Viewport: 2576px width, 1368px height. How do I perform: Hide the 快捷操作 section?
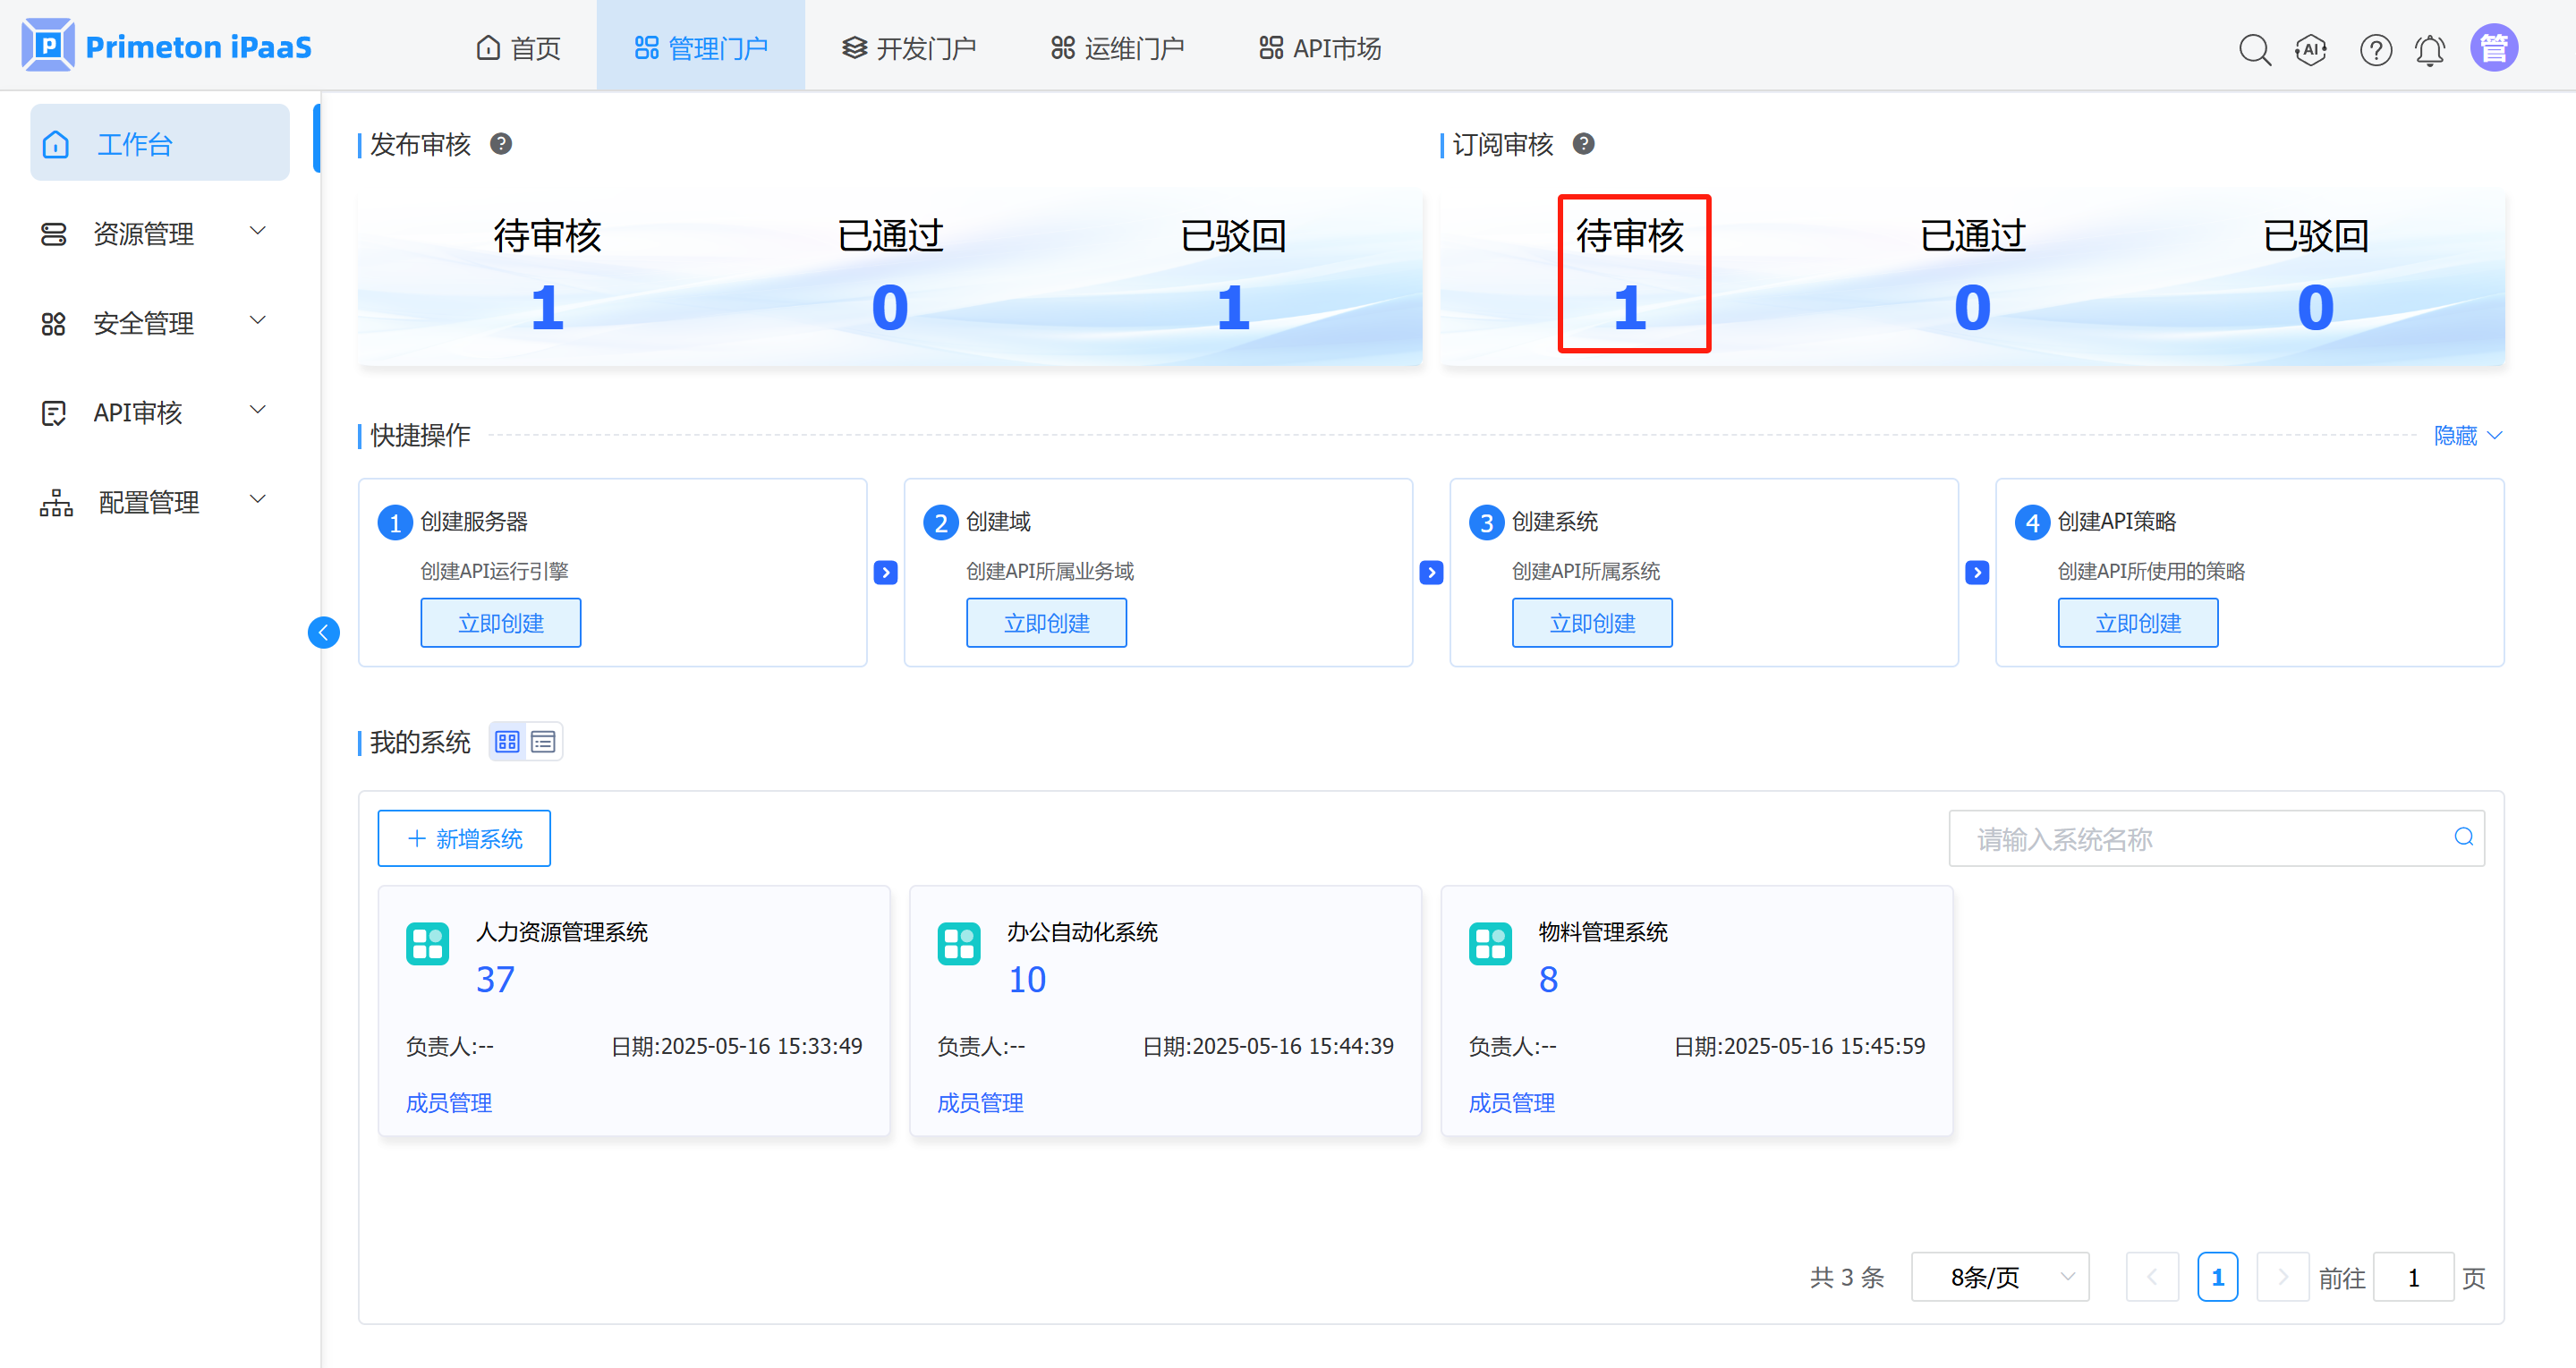2467,436
